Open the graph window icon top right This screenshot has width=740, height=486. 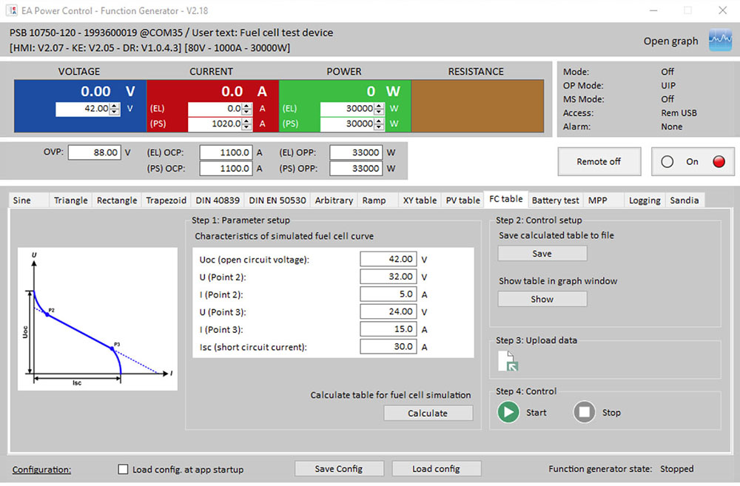[719, 40]
